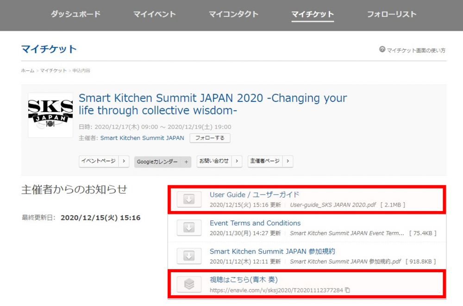Click the フォローする button
The height and width of the screenshot is (306, 463).
pyautogui.click(x=210, y=138)
